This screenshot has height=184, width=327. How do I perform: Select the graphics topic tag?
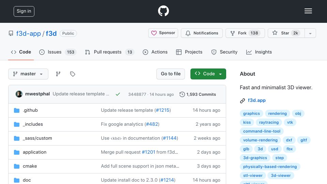coord(251,113)
